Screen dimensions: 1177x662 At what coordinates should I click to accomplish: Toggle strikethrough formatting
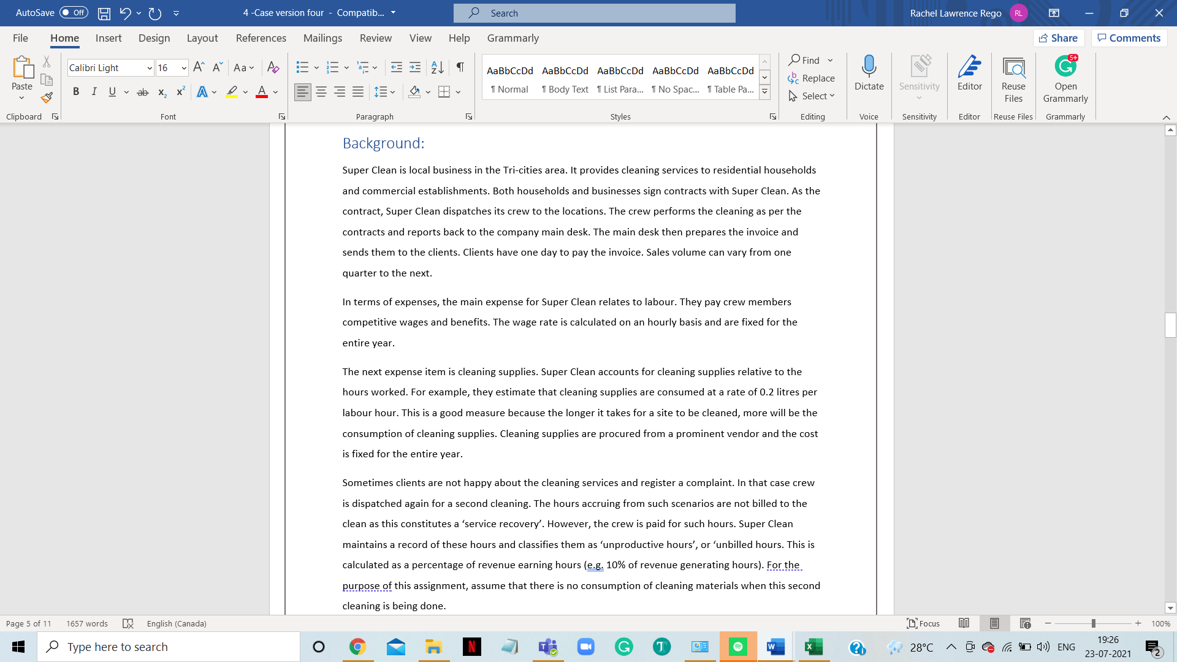click(142, 91)
